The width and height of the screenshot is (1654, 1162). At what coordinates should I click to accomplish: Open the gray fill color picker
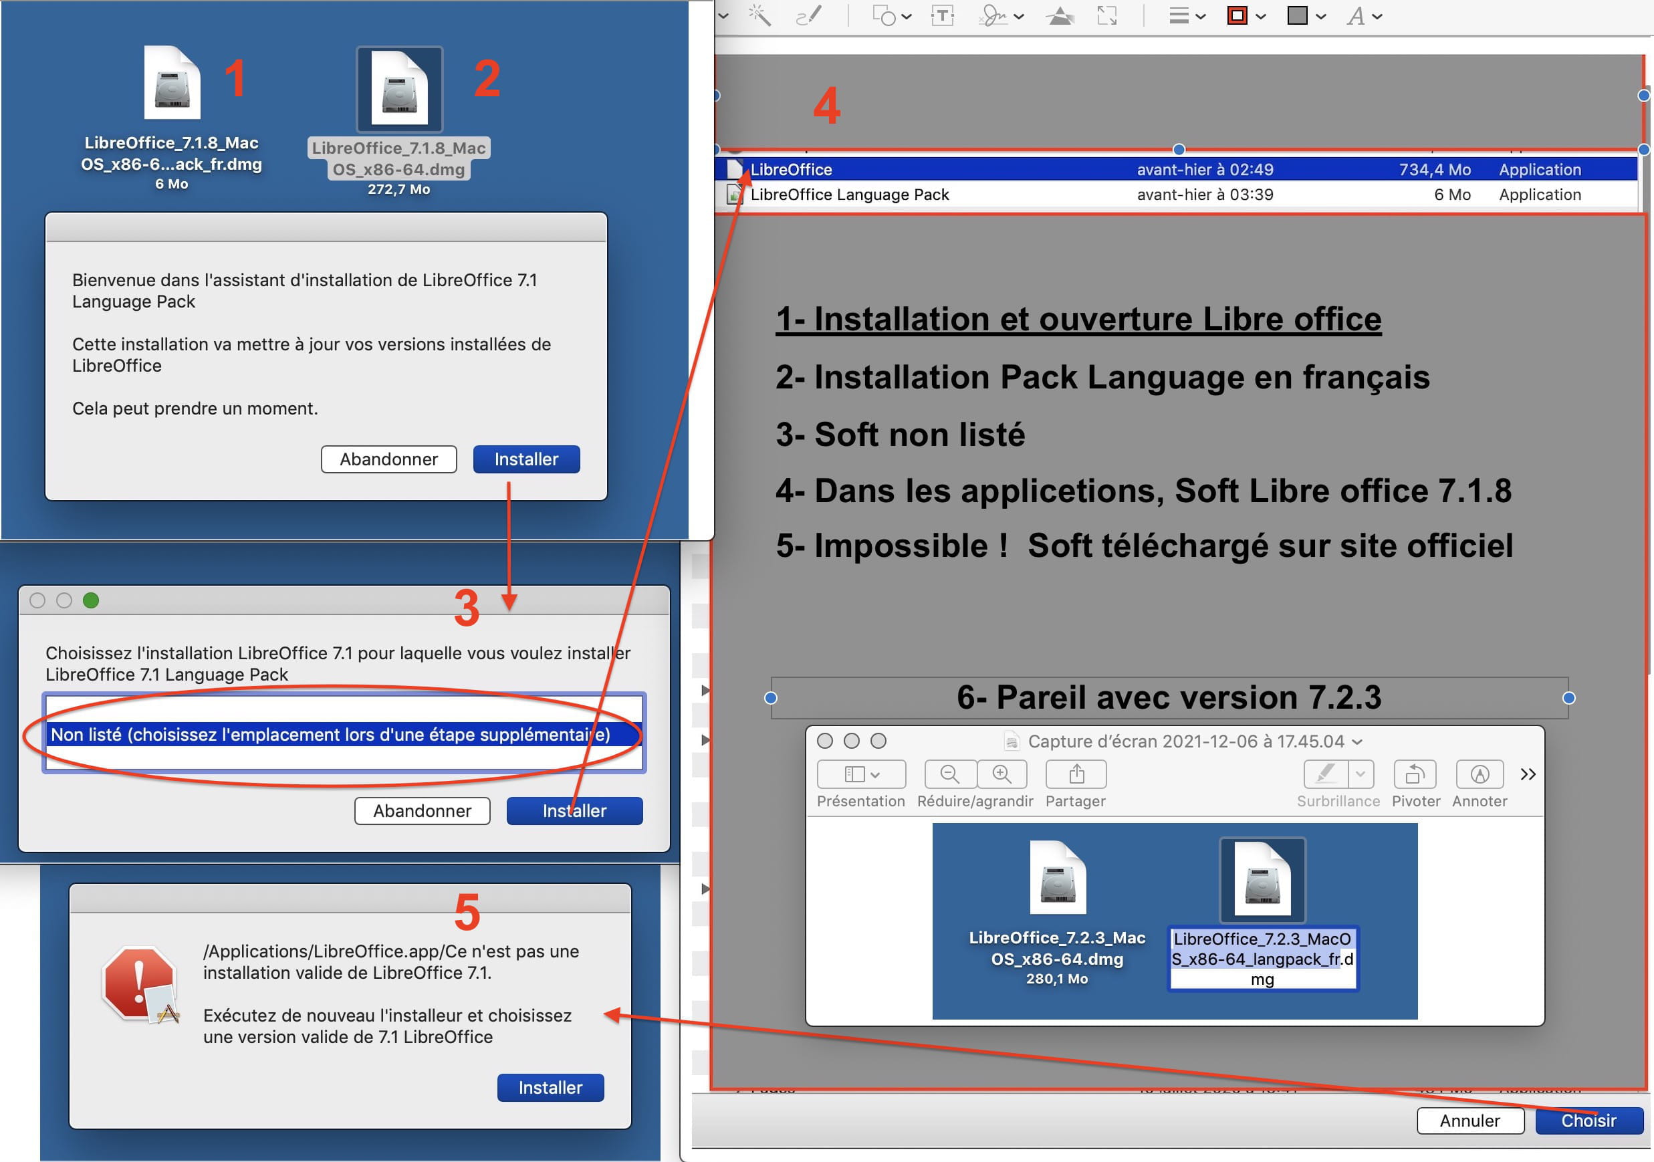pyautogui.click(x=1306, y=15)
